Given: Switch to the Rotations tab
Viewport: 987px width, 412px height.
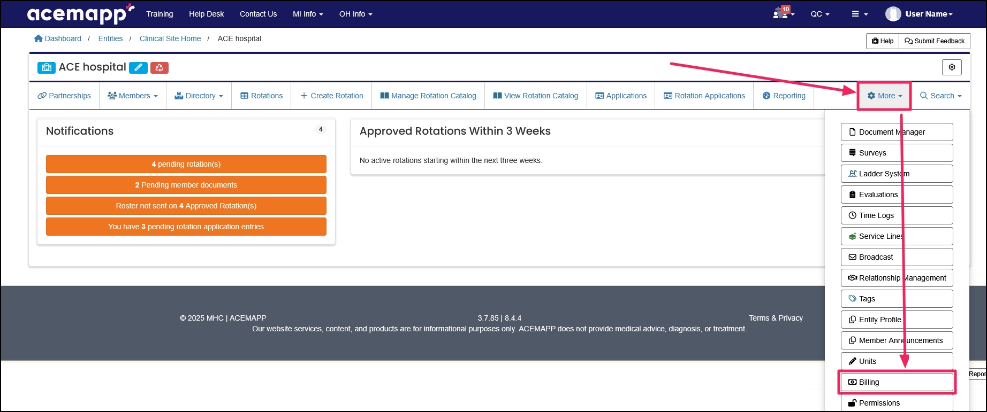Looking at the screenshot, I should [x=261, y=96].
